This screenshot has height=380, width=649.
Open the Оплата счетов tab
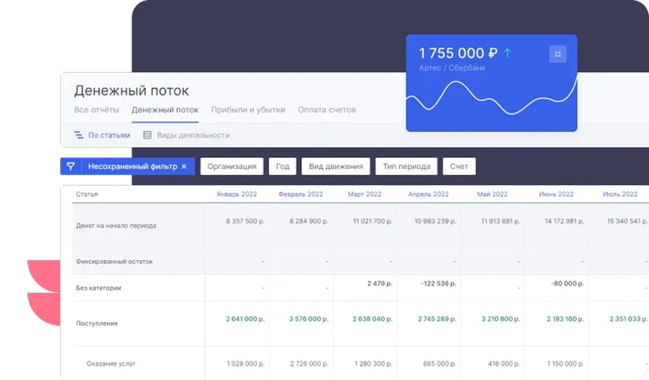[327, 110]
